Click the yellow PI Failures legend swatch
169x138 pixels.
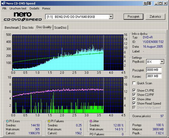point(49,121)
